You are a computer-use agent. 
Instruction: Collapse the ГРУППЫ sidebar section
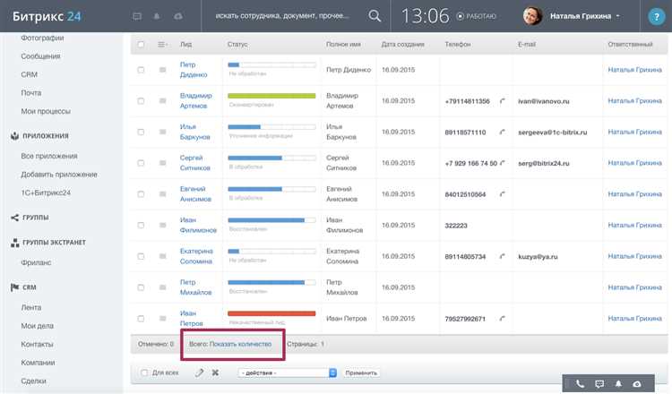tap(30, 218)
